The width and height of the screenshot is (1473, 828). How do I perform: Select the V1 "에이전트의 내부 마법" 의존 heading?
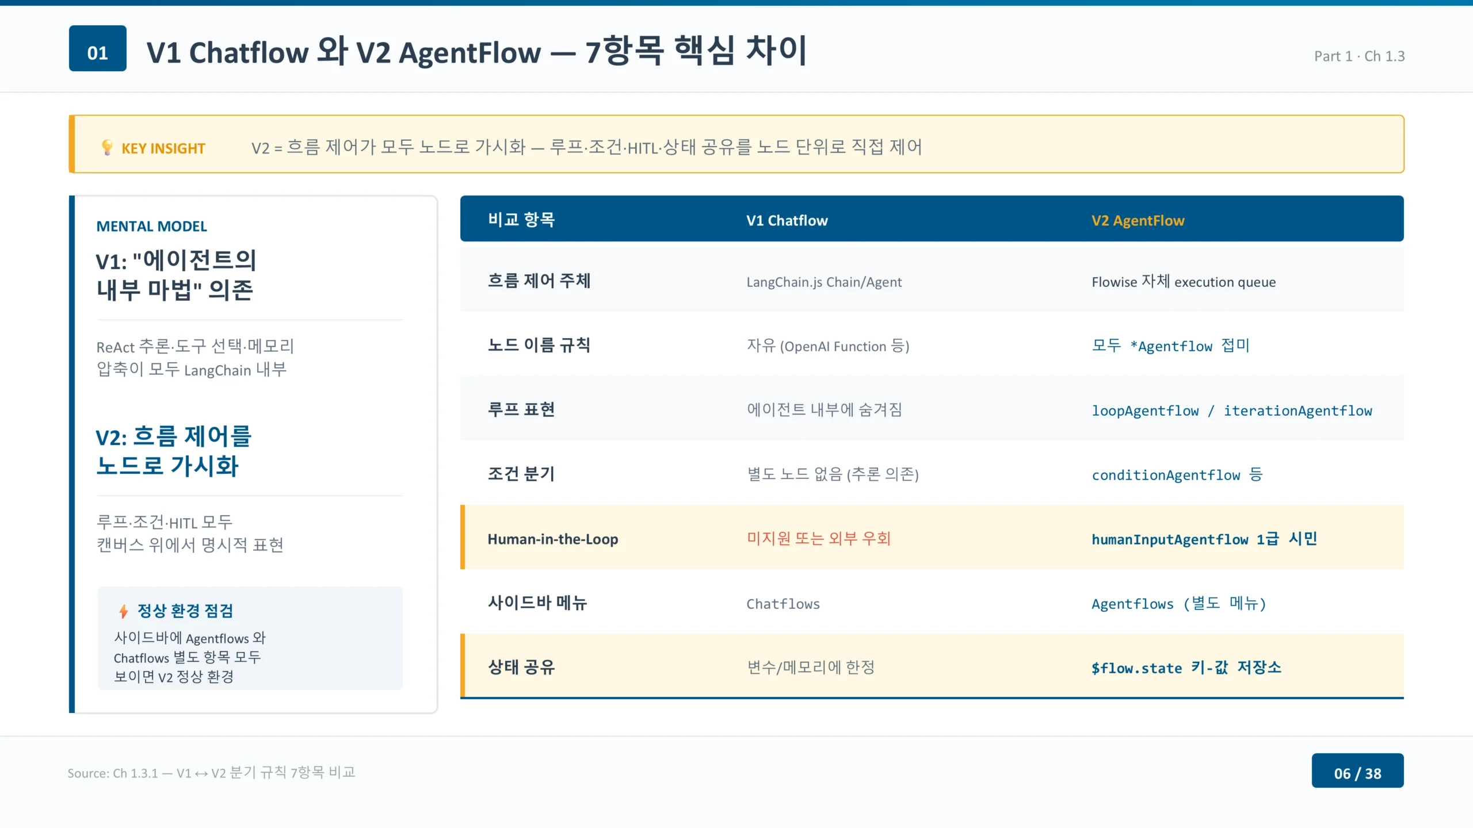coord(176,275)
